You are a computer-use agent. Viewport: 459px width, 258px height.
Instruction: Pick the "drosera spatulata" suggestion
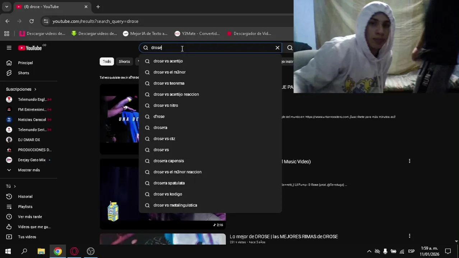[x=210, y=183]
